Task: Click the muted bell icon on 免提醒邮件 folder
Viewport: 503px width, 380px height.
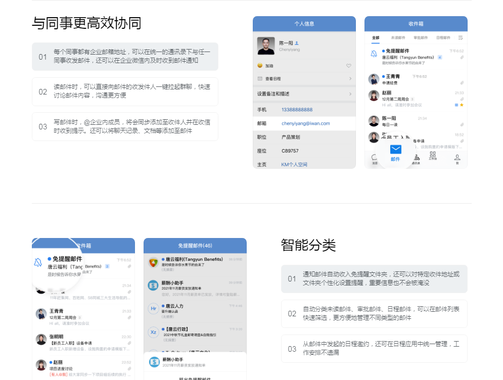Action: (x=374, y=54)
